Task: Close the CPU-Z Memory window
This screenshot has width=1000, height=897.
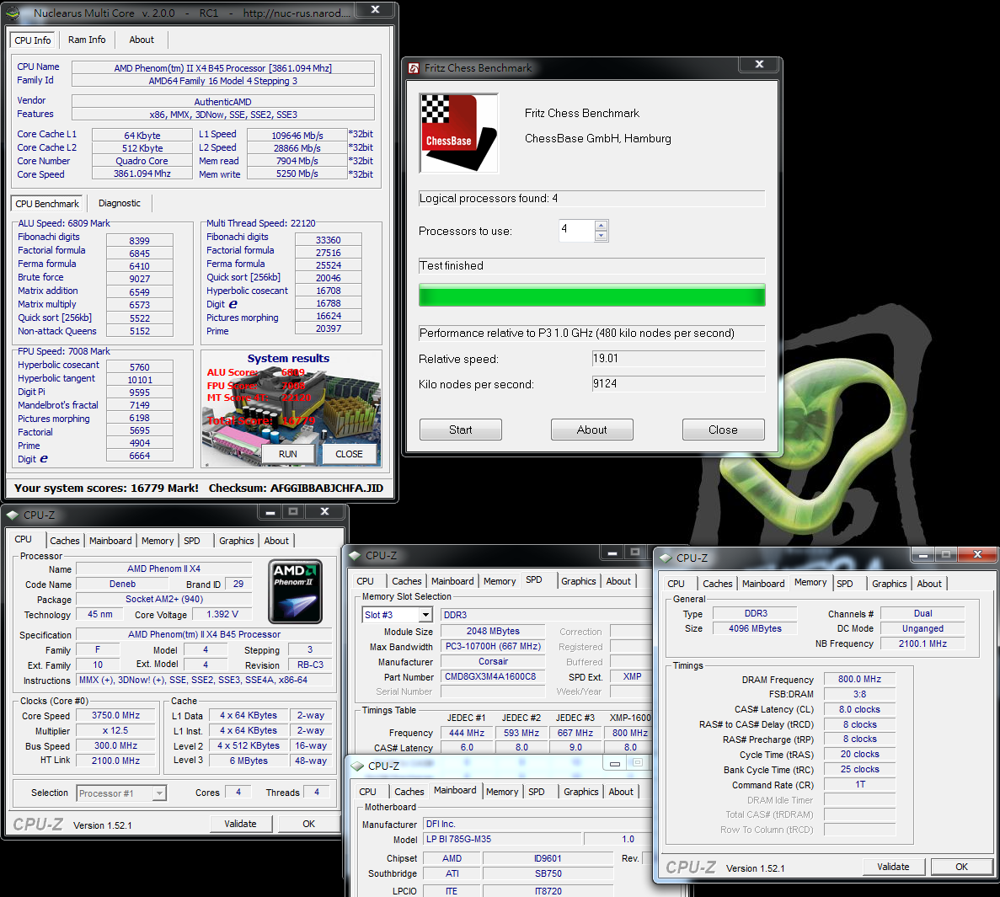Action: (977, 555)
